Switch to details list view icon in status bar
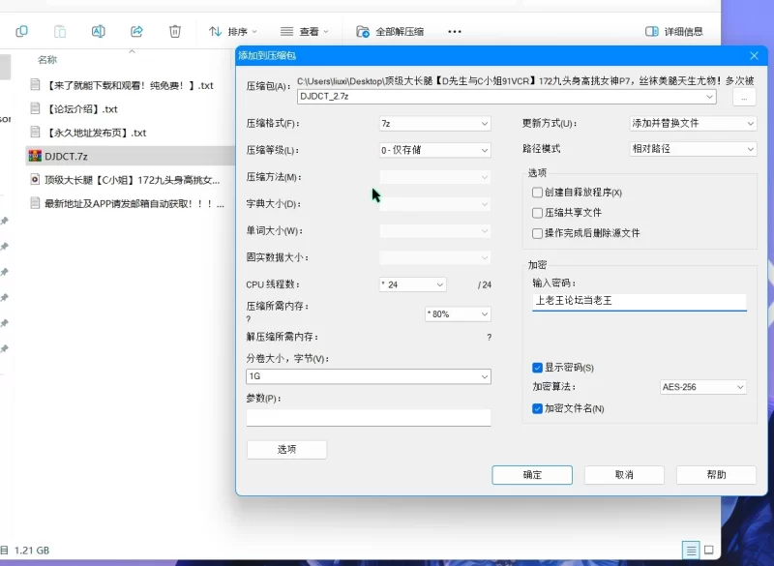Screen dimensions: 774x566 pyautogui.click(x=690, y=550)
